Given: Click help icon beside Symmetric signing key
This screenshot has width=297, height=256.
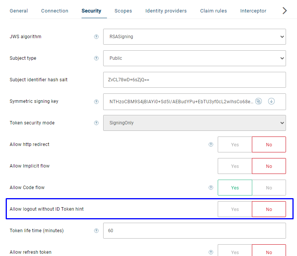Looking at the screenshot, I should (96, 102).
